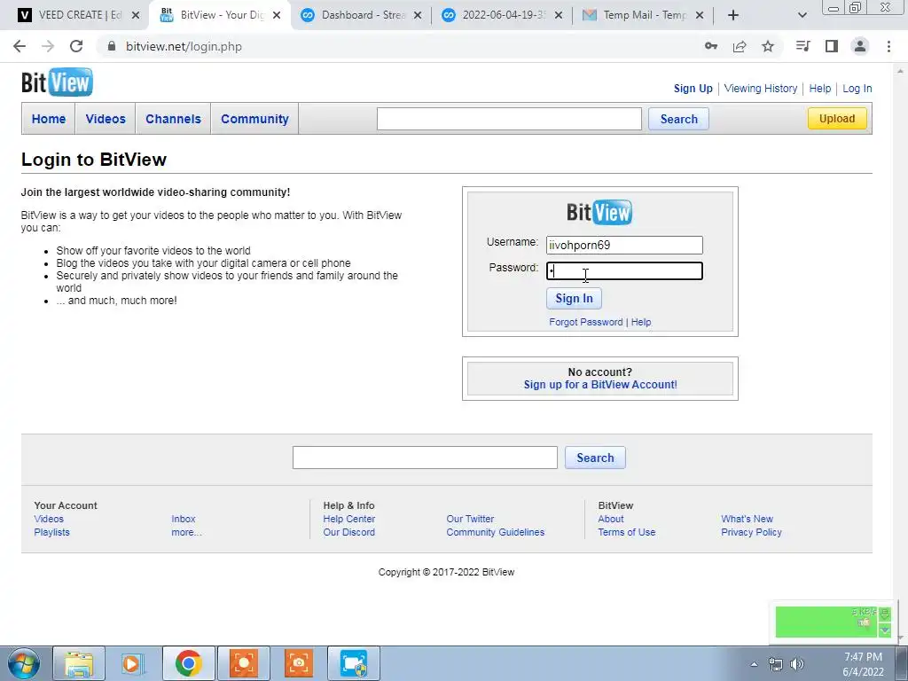The height and width of the screenshot is (681, 908).
Task: Click the Sign Up link in header
Action: click(693, 89)
